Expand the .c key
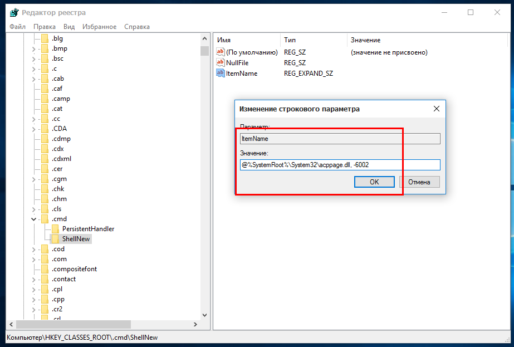This screenshot has width=514, height=347. (x=33, y=69)
